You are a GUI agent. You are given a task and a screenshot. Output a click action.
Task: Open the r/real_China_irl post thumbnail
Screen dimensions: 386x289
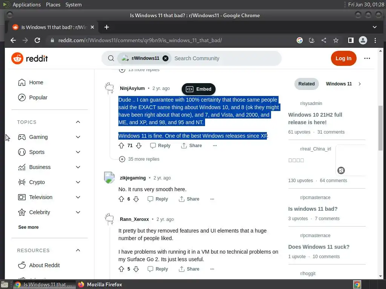(x=351, y=160)
